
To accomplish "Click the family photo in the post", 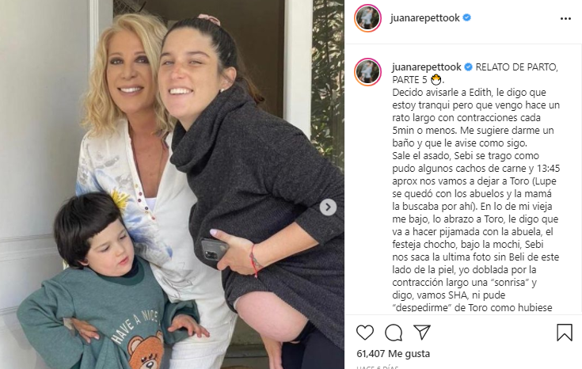I will pos(172,184).
